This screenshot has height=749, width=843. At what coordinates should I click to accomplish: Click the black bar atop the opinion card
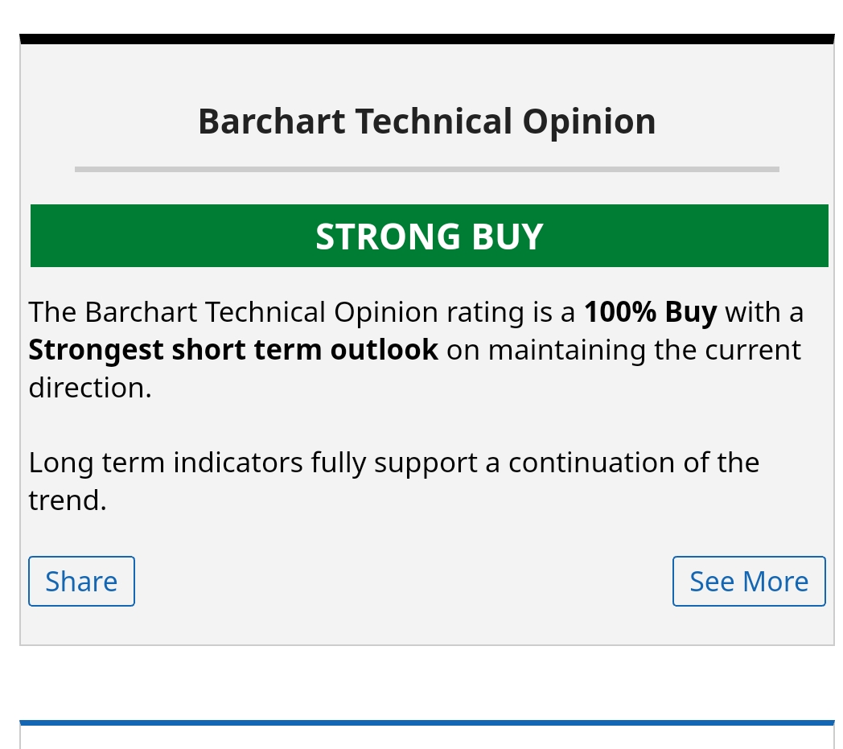[427, 39]
